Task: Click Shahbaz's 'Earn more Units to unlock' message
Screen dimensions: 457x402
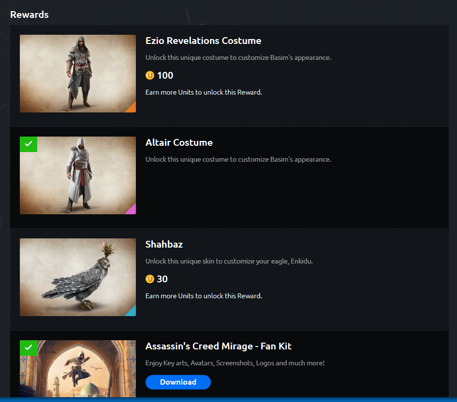Action: coord(204,296)
